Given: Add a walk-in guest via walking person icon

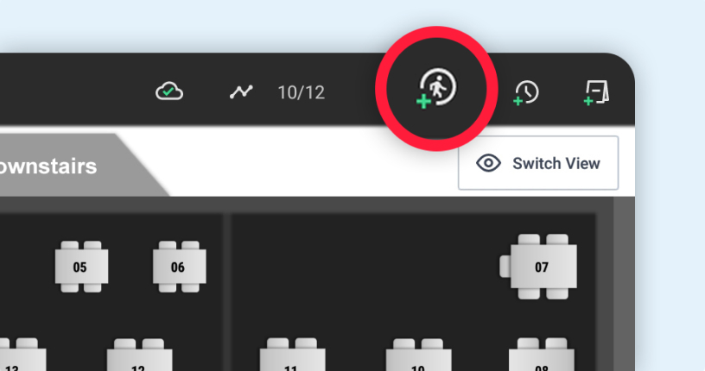Looking at the screenshot, I should (x=436, y=89).
